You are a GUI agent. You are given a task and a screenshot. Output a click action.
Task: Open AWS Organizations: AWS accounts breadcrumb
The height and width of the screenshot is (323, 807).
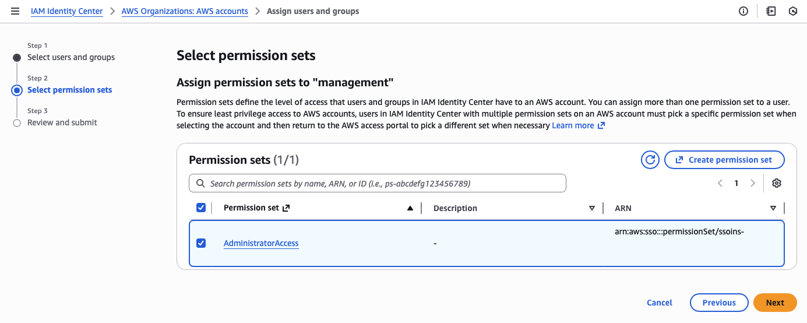(x=185, y=11)
